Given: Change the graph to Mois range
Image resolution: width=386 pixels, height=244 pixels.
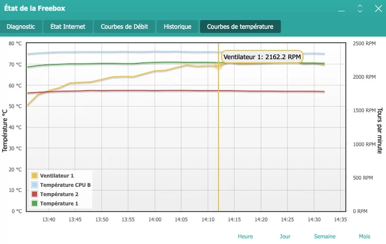Looking at the screenshot, I should coord(364,236).
